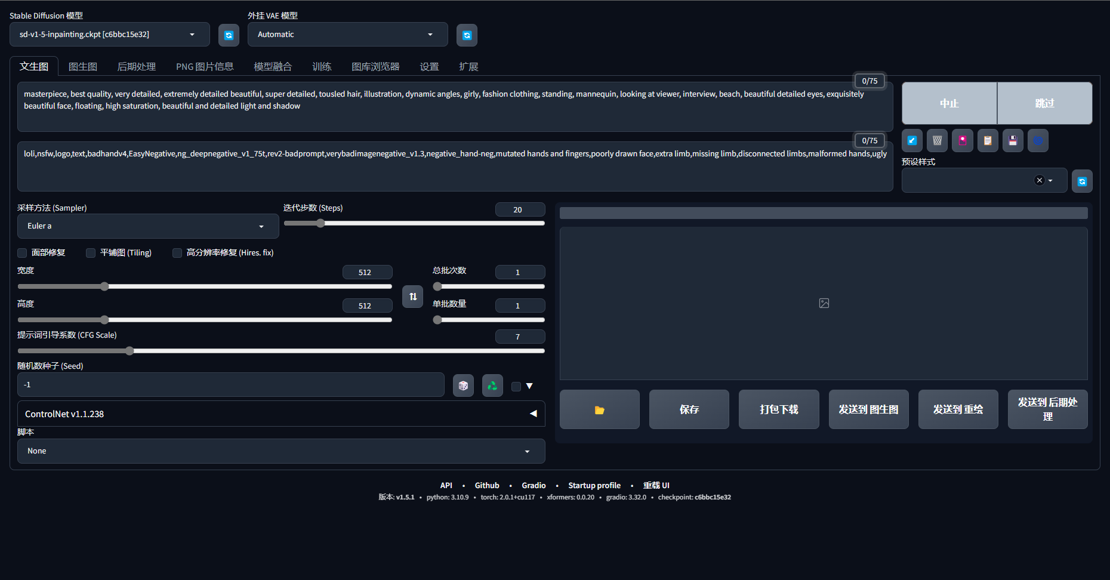Click the negative prompt text area
This screenshot has height=580, width=1110.
455,166
